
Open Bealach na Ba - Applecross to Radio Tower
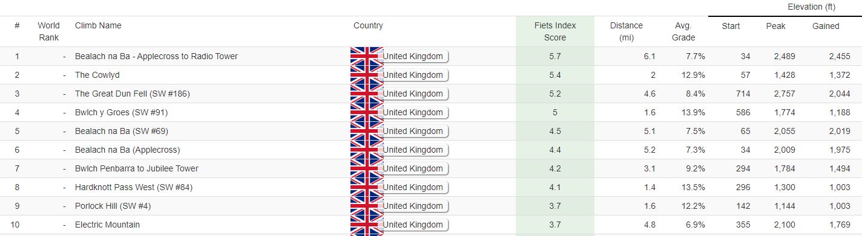(x=156, y=56)
